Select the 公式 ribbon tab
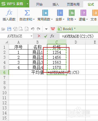This screenshot has width=98, height=121. 91,4
